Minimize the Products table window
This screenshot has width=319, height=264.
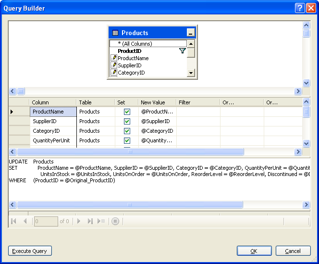191,33
